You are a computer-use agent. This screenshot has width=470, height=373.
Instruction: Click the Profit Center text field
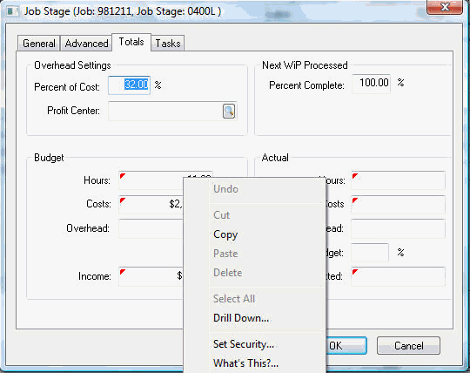coord(165,111)
